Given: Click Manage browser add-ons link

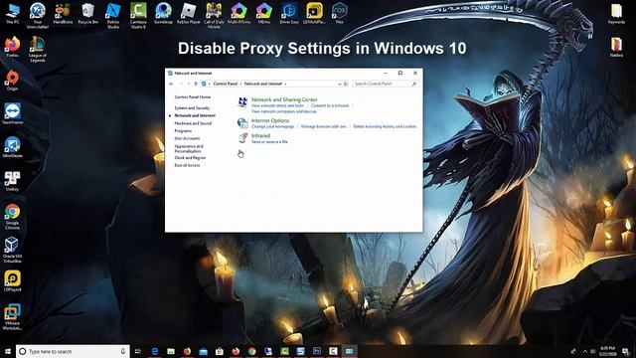Looking at the screenshot, I should point(324,126).
